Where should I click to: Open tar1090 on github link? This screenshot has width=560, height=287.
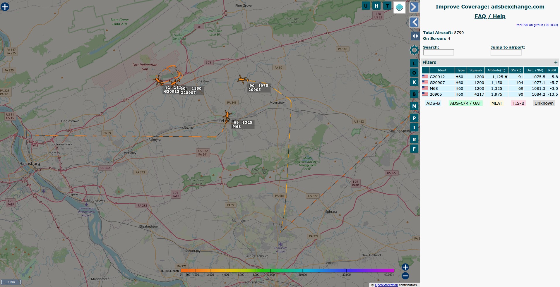[537, 25]
